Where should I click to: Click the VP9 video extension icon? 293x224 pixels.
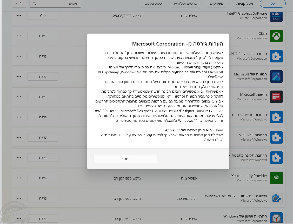(276, 137)
